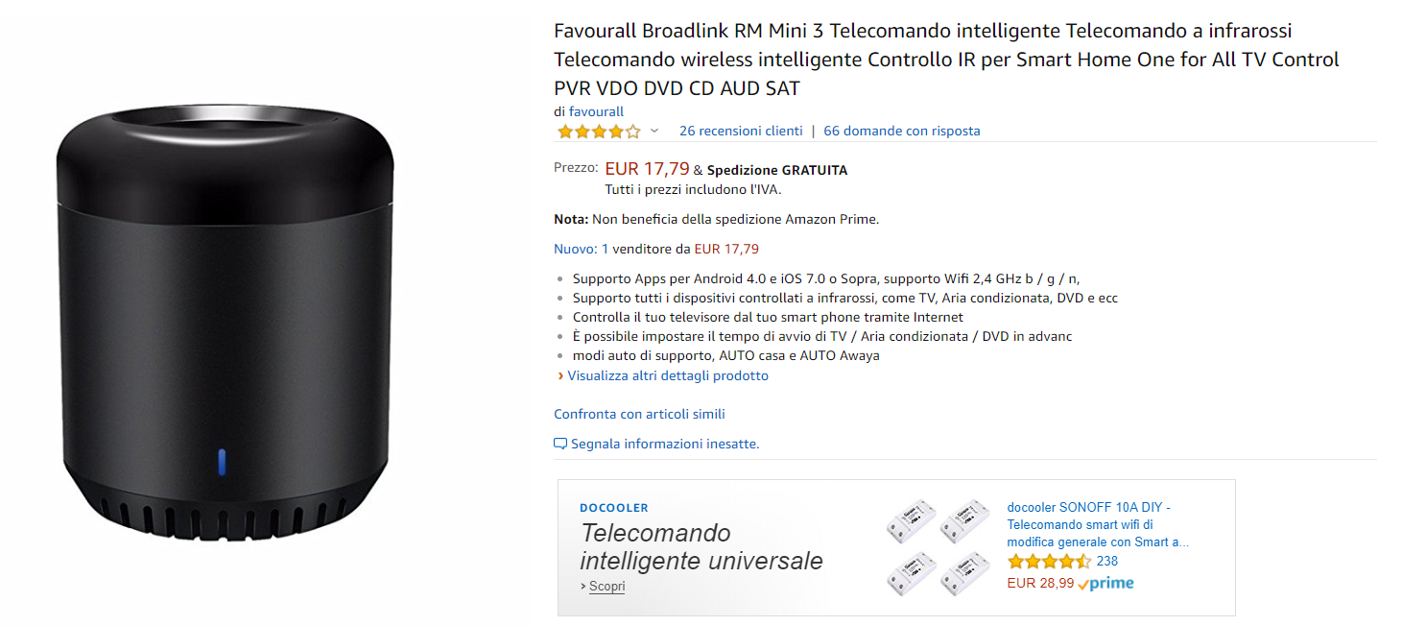Viewport: 1402px width, 626px height.
Task: Click Segnala informazioni inesatte link
Action: click(665, 444)
